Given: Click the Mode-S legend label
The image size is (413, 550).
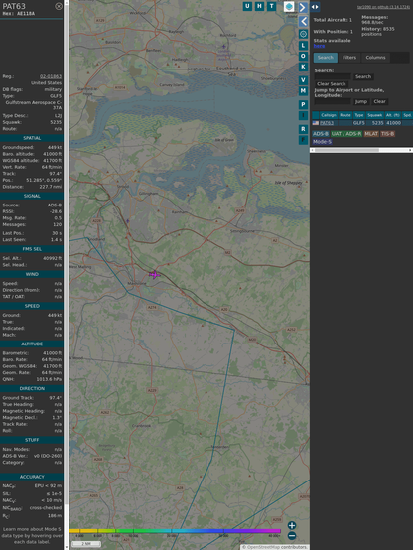Looking at the screenshot, I should coord(322,142).
